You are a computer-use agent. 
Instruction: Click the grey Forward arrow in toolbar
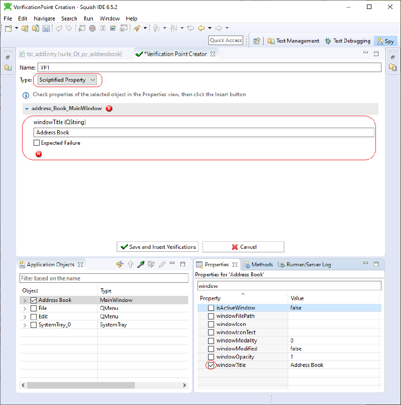coord(219,28)
